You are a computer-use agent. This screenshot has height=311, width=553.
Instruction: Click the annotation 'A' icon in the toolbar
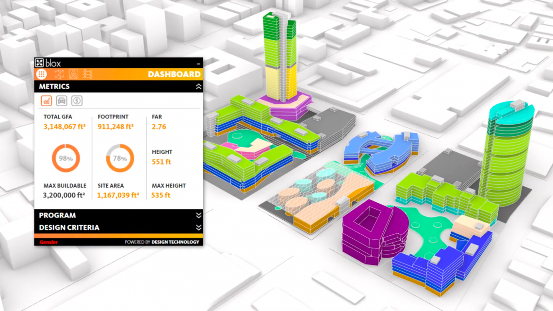(x=74, y=74)
